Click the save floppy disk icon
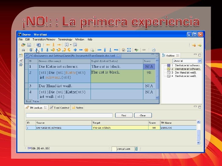The width and height of the screenshot is (222, 166). pyautogui.click(x=29, y=45)
